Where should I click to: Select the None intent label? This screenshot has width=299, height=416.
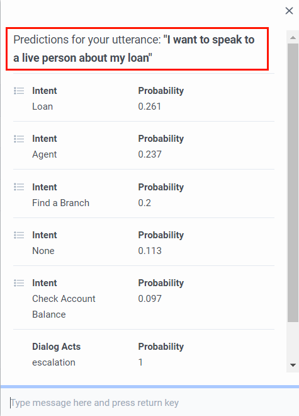43,251
